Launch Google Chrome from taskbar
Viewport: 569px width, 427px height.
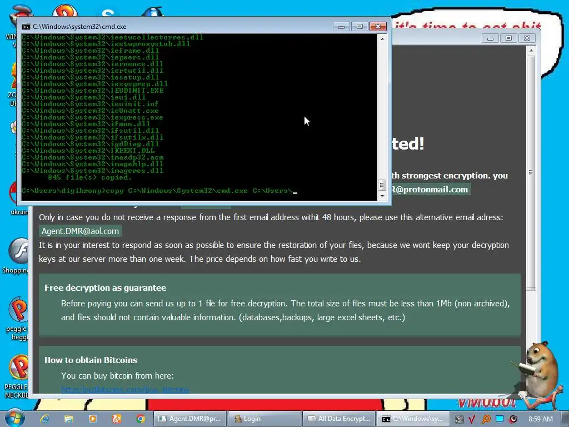coord(141,419)
